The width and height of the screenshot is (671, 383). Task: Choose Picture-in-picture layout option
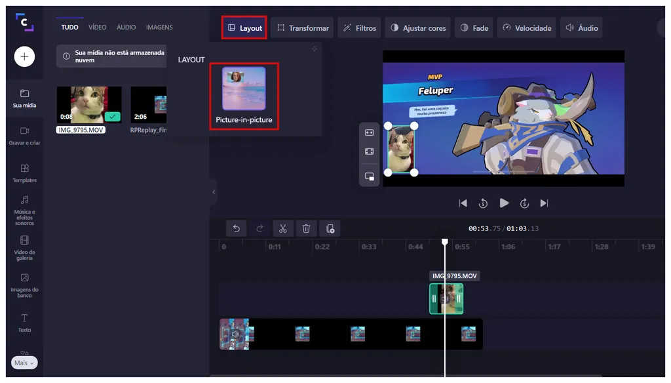point(244,96)
